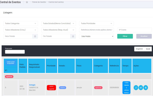The width and height of the screenshot is (153, 99).
Task: Open Todos Estados(Menos Concluídos) dropdown
Action: click(x=59, y=23)
